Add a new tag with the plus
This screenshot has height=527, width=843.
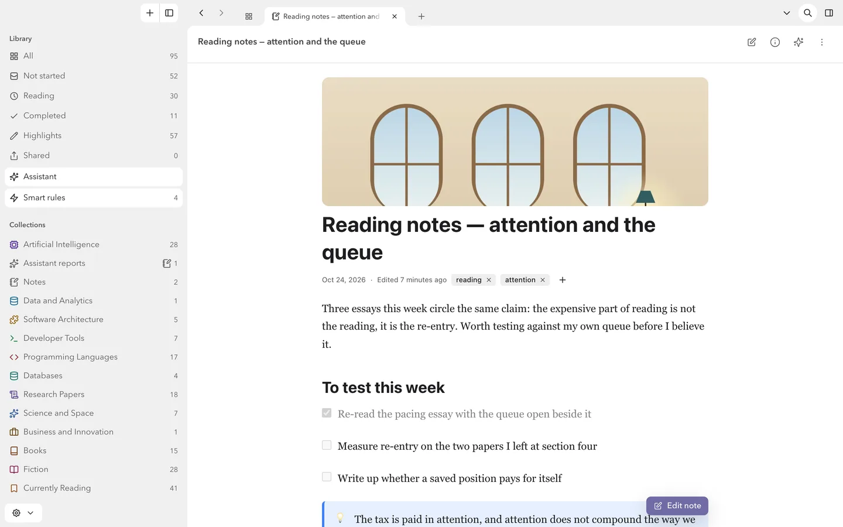tap(563, 280)
